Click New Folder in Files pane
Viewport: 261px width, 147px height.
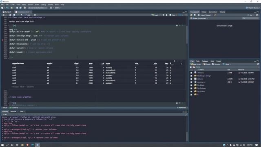pos(196,64)
